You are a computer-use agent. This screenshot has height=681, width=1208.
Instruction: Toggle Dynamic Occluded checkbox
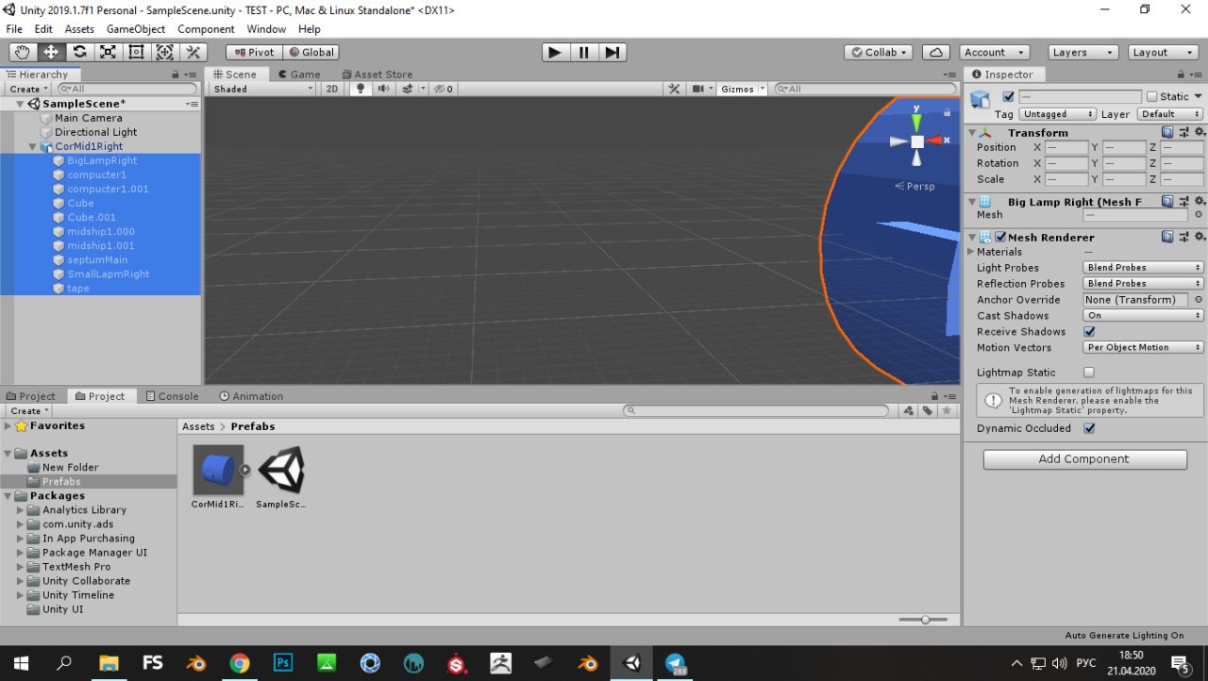coord(1089,428)
